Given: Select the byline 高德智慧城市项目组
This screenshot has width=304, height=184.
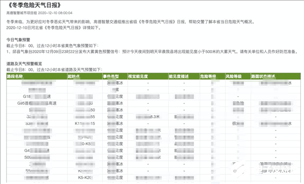Looking at the screenshot, I should (x=21, y=13).
